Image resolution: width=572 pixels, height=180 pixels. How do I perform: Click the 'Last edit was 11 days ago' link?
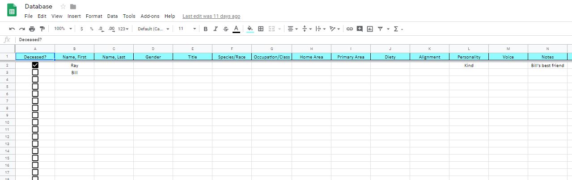pyautogui.click(x=211, y=16)
